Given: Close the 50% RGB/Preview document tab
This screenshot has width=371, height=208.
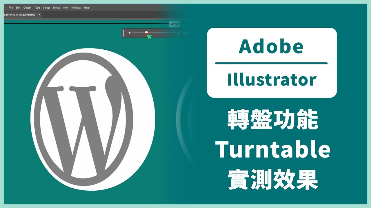Looking at the screenshot, I should click(x=39, y=15).
